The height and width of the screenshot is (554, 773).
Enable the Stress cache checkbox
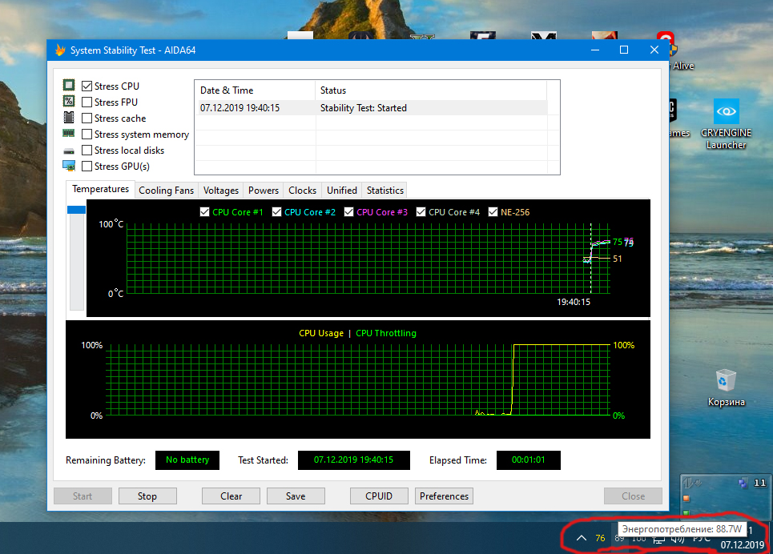pyautogui.click(x=87, y=118)
